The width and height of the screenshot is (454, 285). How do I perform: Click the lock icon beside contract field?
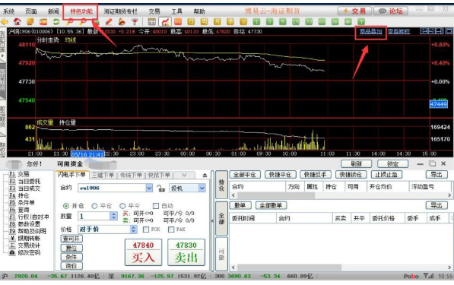click(x=160, y=188)
